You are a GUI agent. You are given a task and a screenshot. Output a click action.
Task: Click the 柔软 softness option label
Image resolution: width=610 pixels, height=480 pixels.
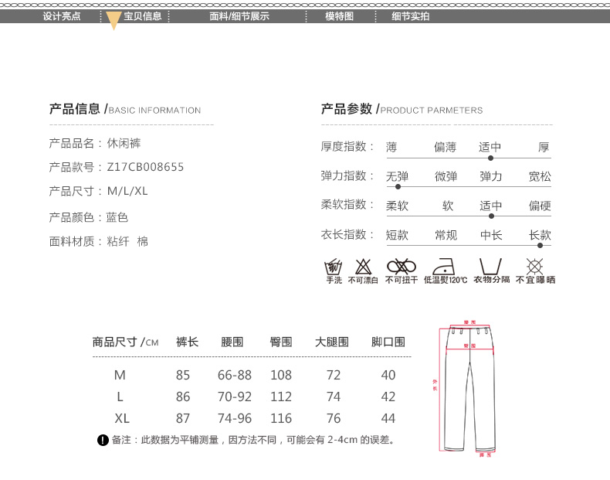397,206
